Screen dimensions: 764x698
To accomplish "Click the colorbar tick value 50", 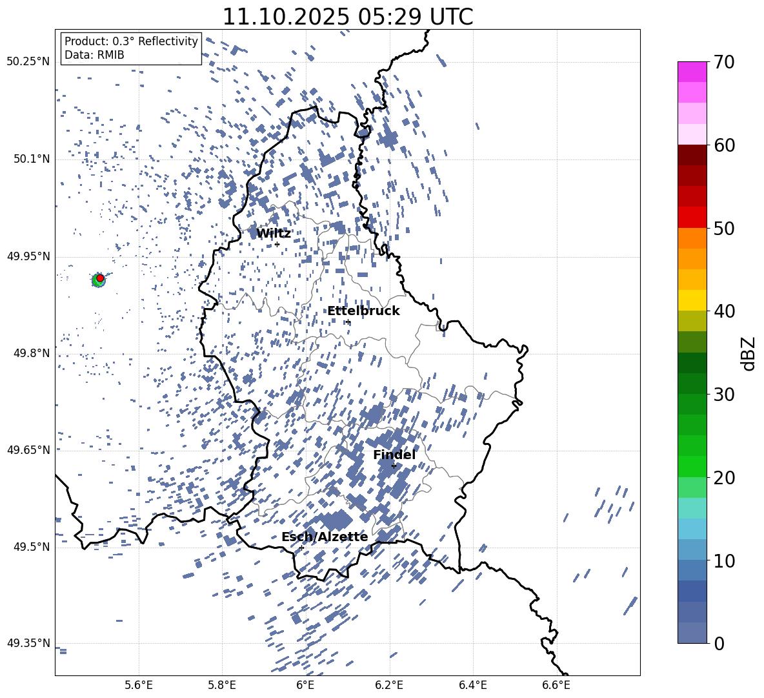I will point(724,228).
